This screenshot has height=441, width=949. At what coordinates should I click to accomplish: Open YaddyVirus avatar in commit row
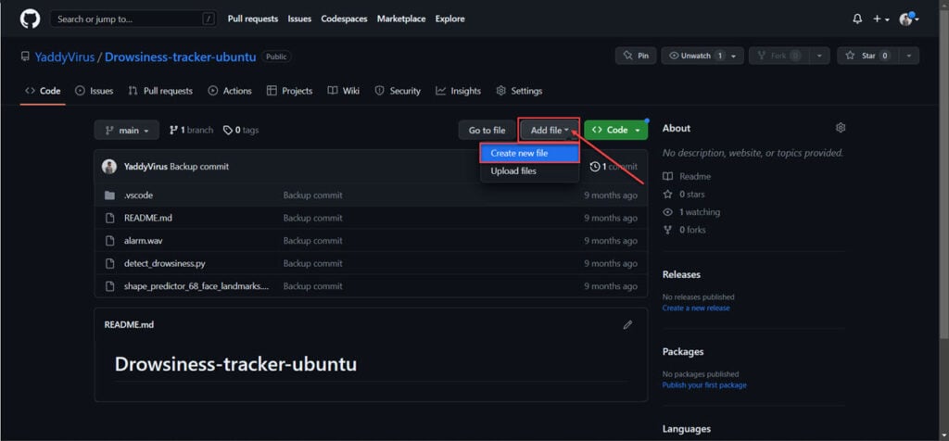point(109,167)
